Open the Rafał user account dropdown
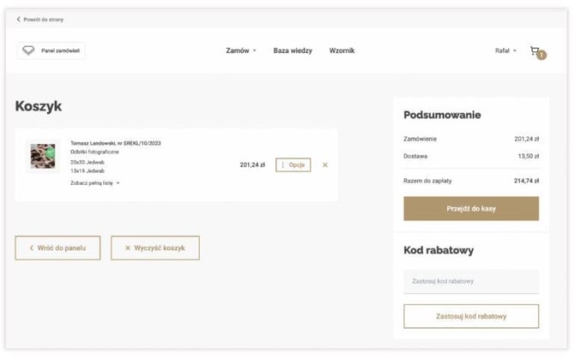 click(x=505, y=51)
